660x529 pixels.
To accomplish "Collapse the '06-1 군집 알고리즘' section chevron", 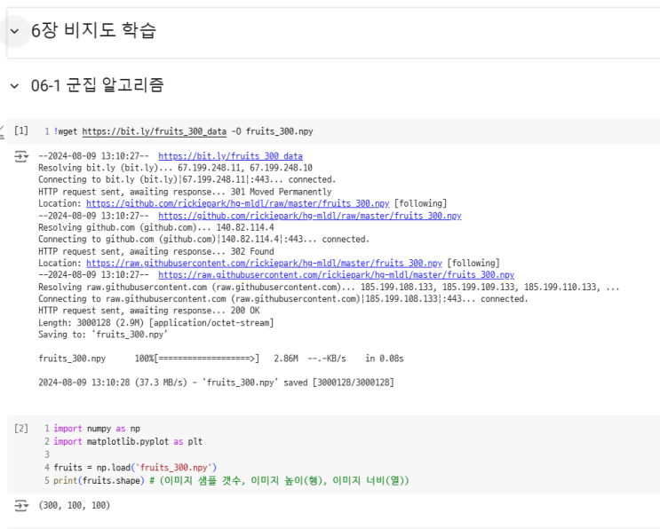I will coord(14,86).
